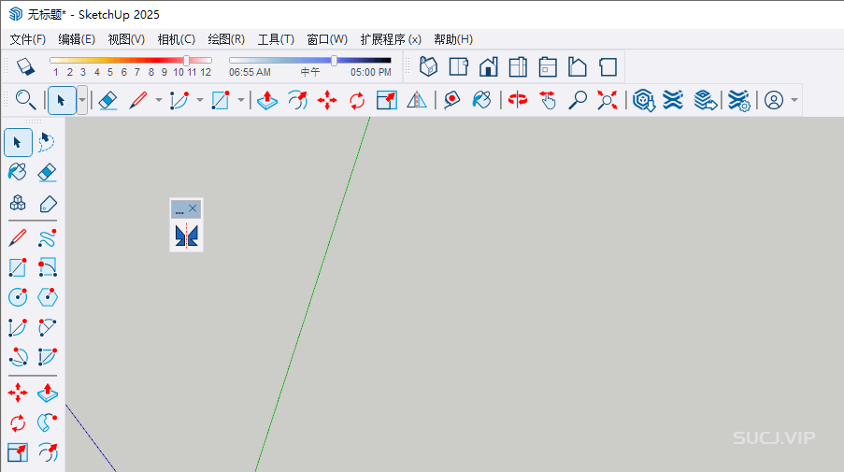The height and width of the screenshot is (472, 844).
Task: Select the Polygon tool
Action: tap(47, 297)
